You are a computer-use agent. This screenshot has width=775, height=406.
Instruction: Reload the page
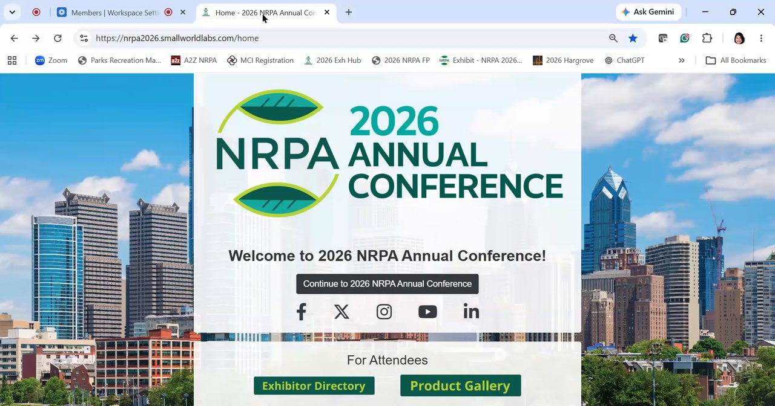point(58,38)
